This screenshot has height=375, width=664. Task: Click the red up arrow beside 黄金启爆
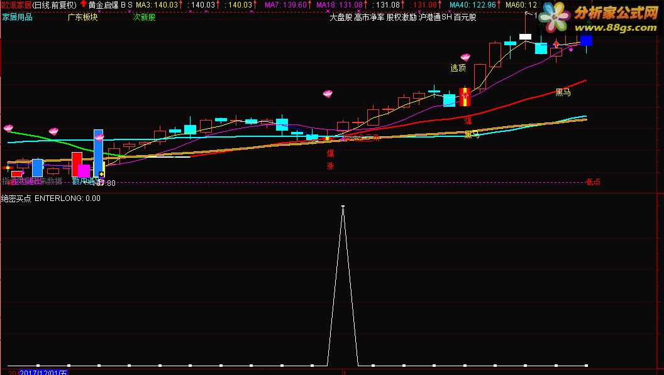(84, 4)
